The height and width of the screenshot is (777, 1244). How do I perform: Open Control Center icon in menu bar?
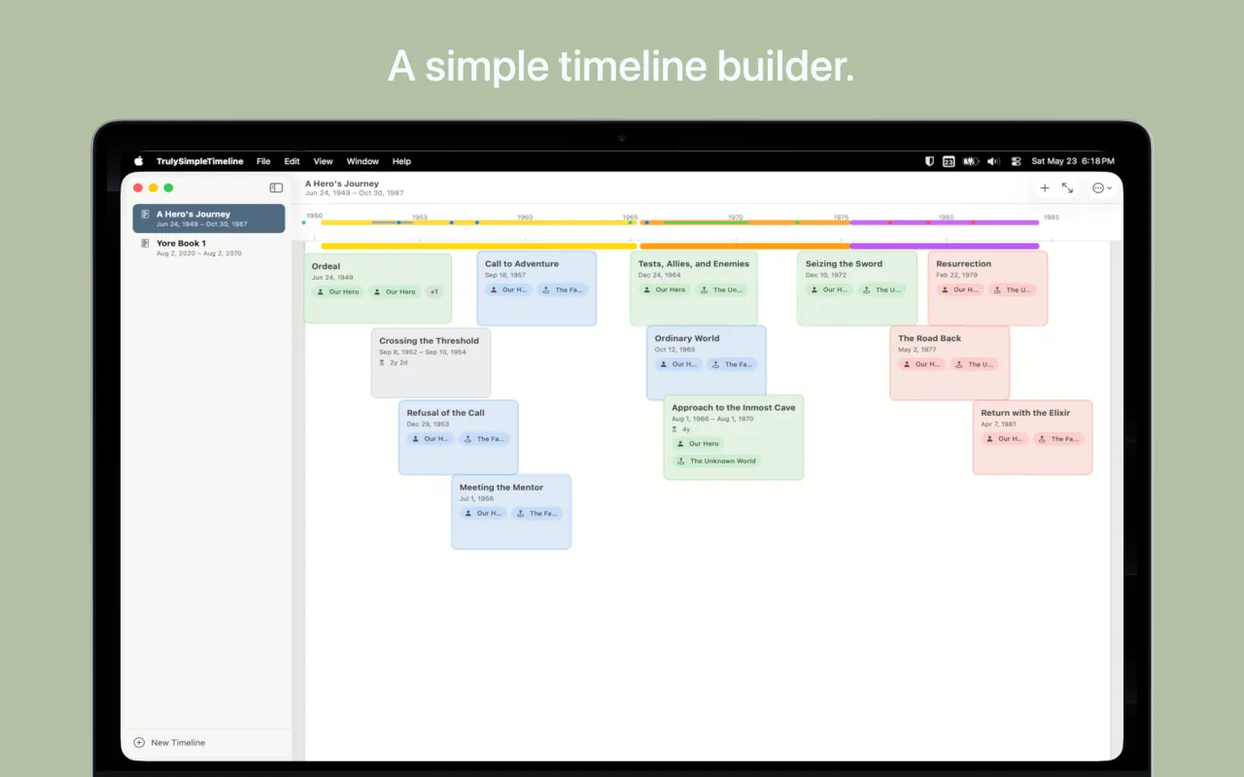[x=1017, y=161]
